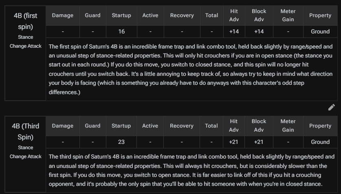Select the 4B (Third Spin) move name
Image resolution: width=341 pixels, height=194 pixels.
(x=25, y=132)
